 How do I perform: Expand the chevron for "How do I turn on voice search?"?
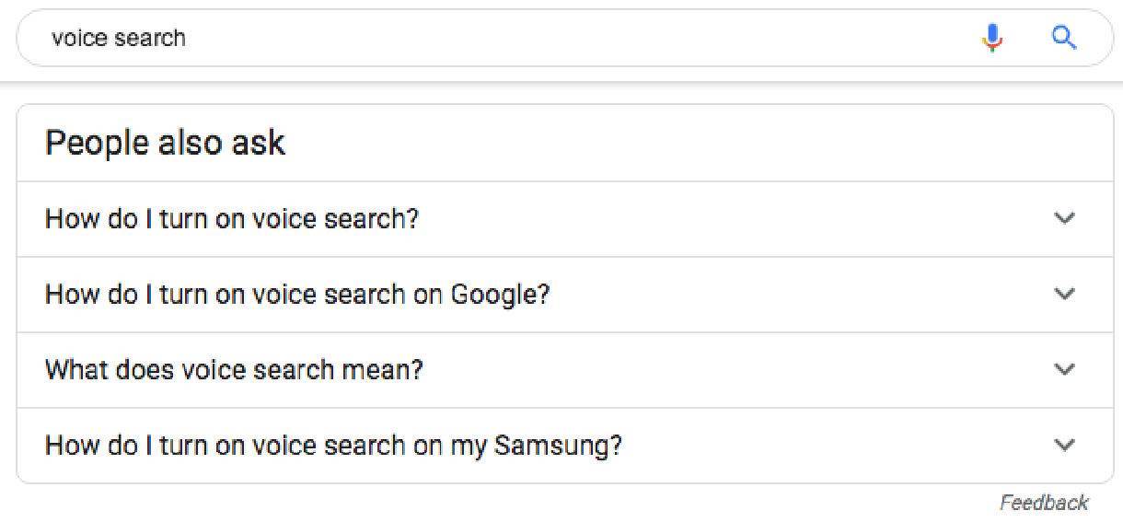click(1064, 219)
